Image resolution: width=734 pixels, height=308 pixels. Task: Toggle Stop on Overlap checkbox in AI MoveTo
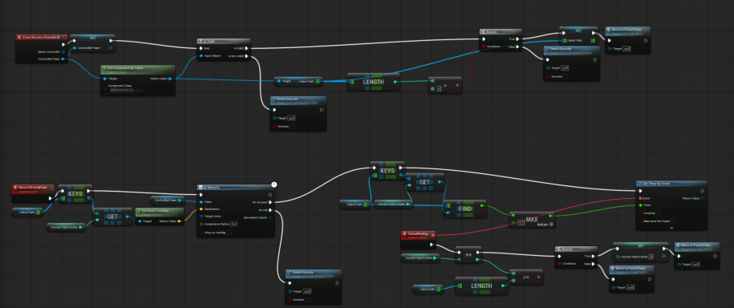[x=229, y=232]
